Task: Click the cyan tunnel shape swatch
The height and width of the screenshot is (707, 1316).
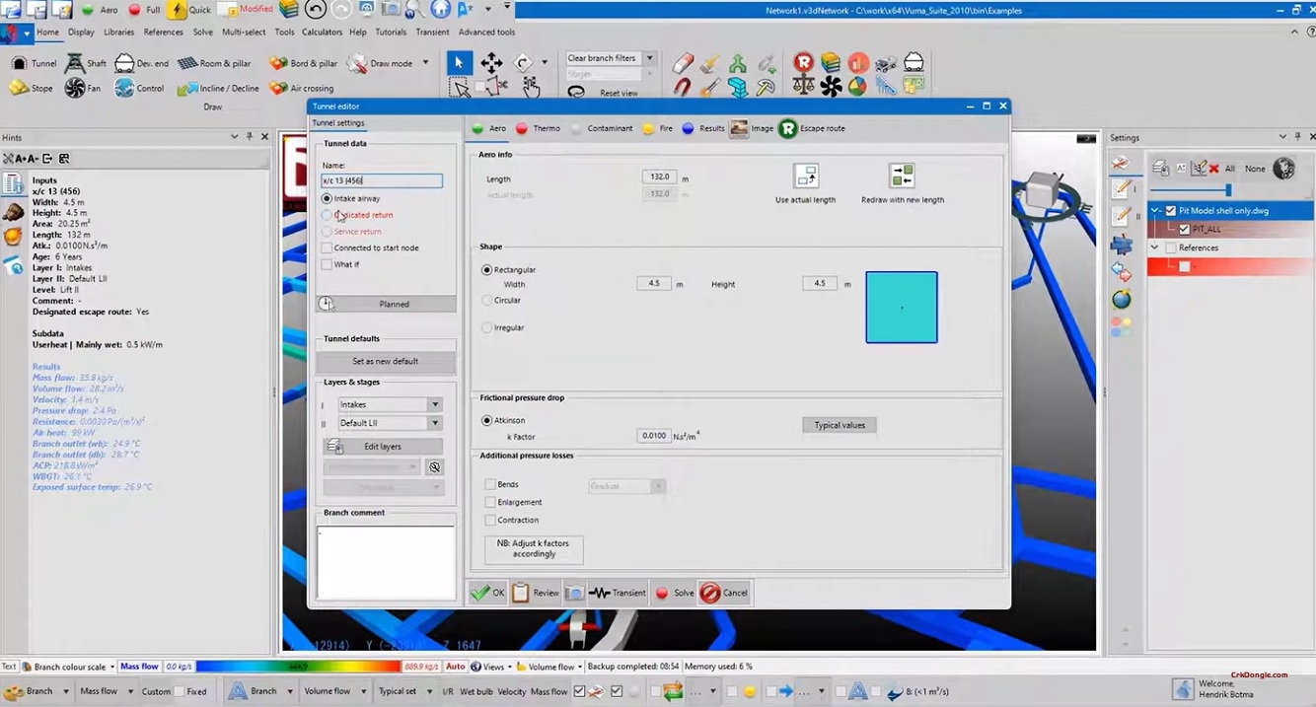Action: coord(901,308)
